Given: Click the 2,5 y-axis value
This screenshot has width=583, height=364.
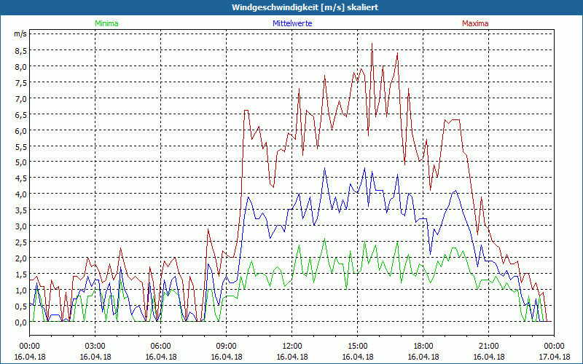Looking at the screenshot, I should pyautogui.click(x=20, y=242).
